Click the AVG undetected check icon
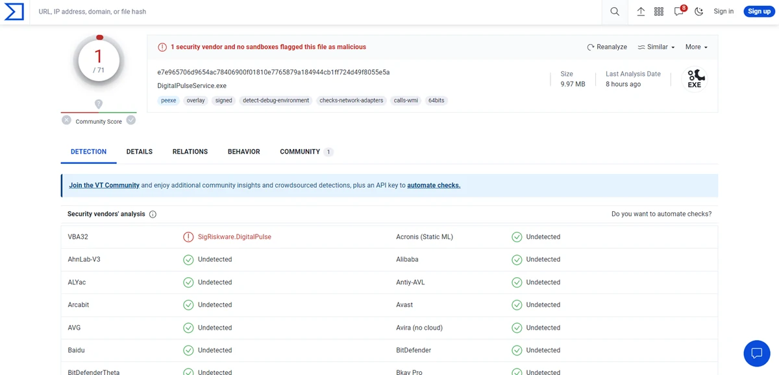This screenshot has width=779, height=375. pos(188,328)
